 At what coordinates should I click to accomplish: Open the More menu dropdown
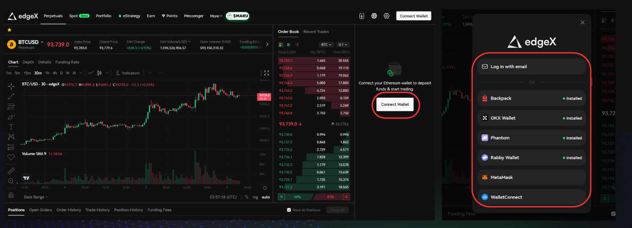click(x=216, y=16)
